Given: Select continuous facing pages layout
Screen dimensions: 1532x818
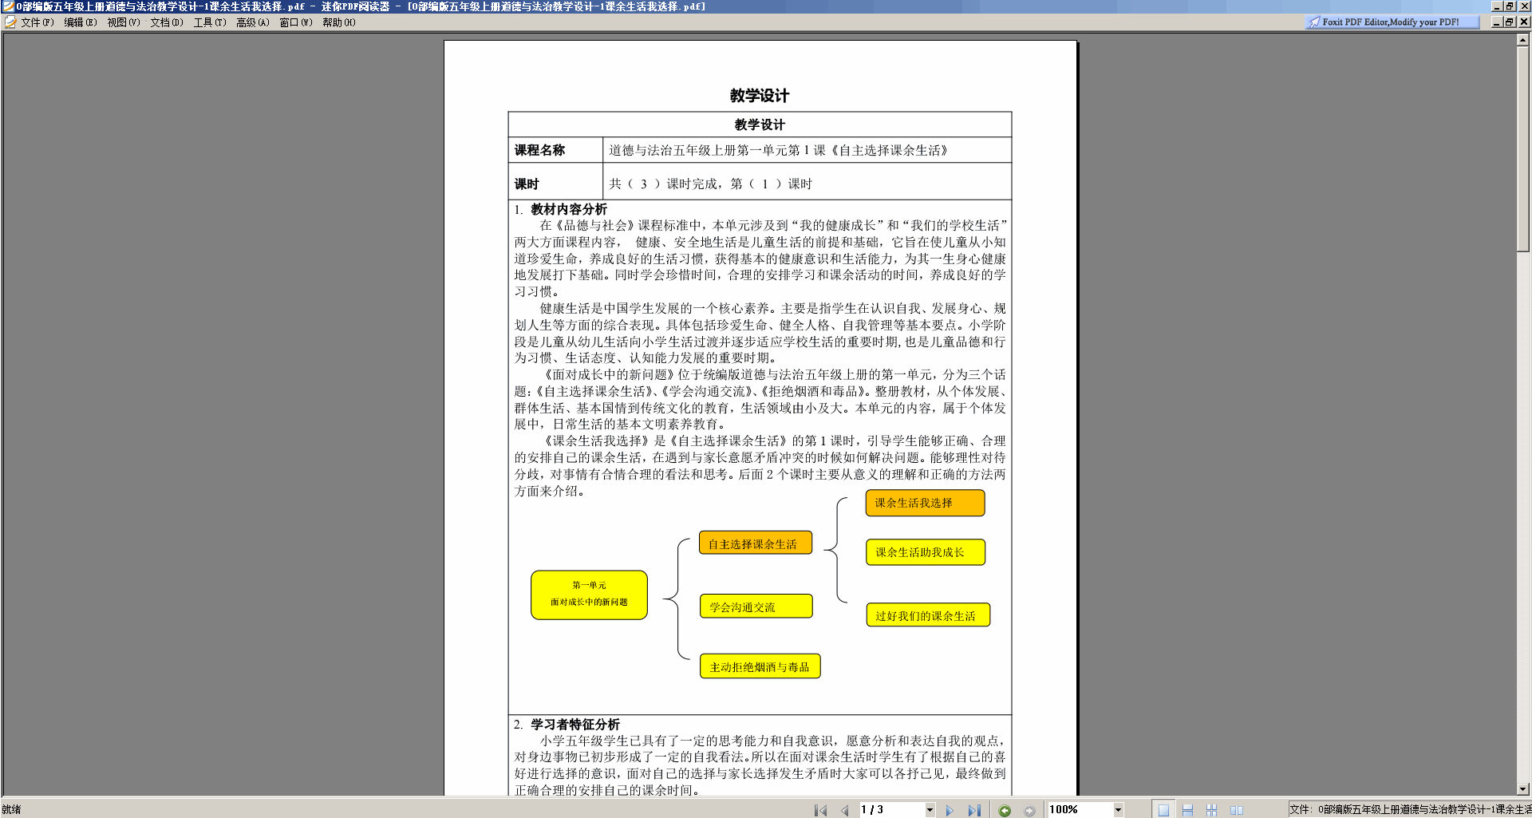Looking at the screenshot, I should click(x=1212, y=810).
